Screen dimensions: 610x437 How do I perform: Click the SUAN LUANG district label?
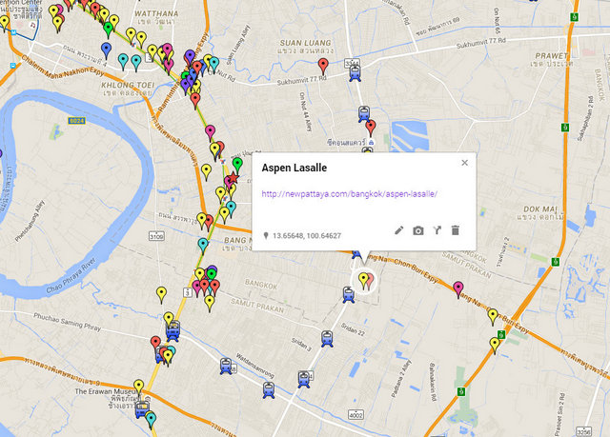[x=306, y=43]
